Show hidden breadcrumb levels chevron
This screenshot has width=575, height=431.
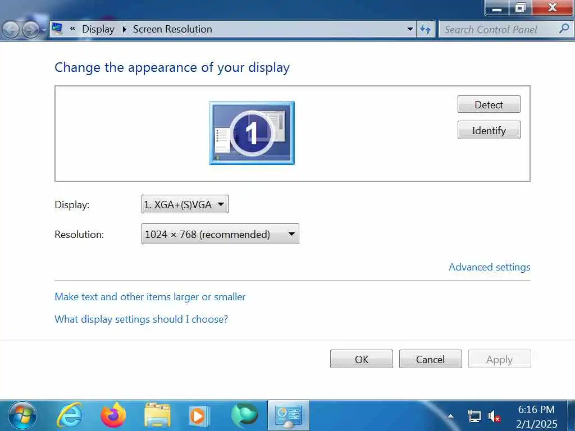(72, 29)
